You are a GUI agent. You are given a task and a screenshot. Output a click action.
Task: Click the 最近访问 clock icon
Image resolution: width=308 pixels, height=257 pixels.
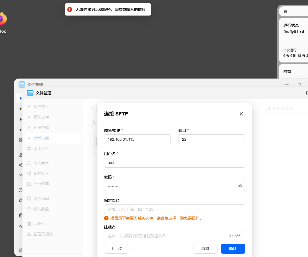pos(29,198)
